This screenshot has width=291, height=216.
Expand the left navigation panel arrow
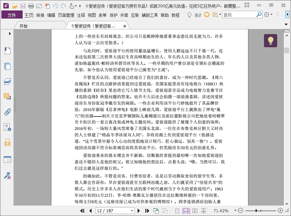(x=10, y=33)
